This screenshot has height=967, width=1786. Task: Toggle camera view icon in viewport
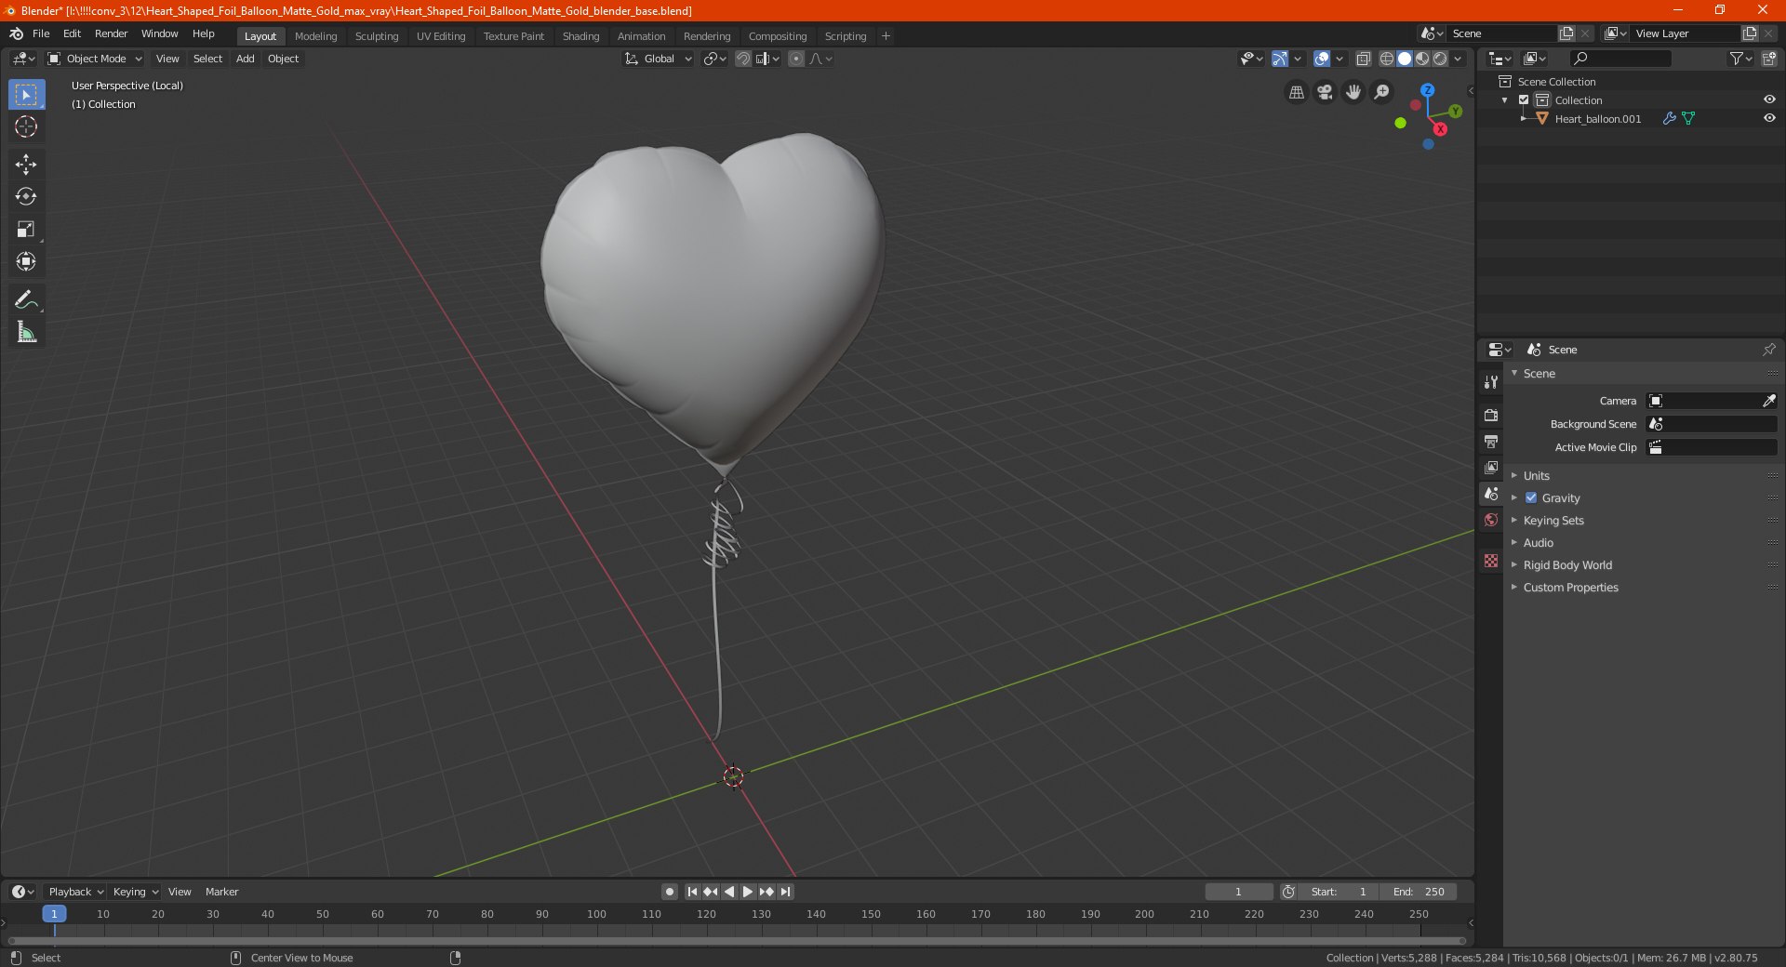[1325, 92]
